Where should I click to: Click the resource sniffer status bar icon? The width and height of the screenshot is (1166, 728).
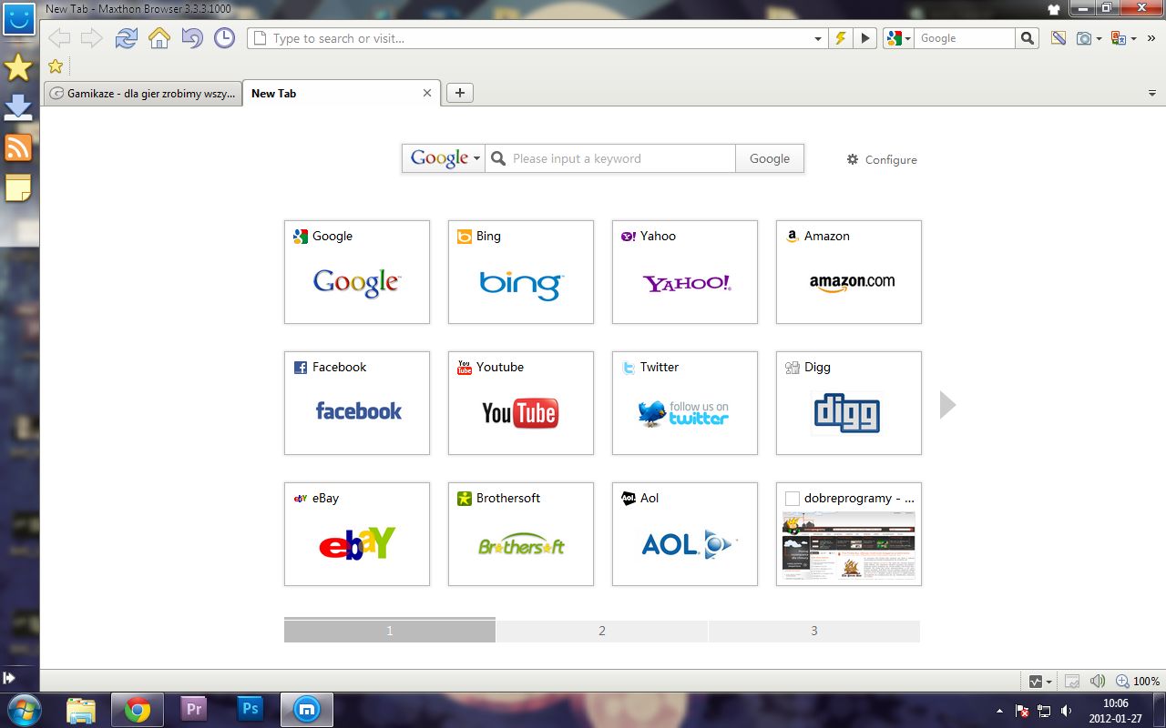tap(1035, 682)
